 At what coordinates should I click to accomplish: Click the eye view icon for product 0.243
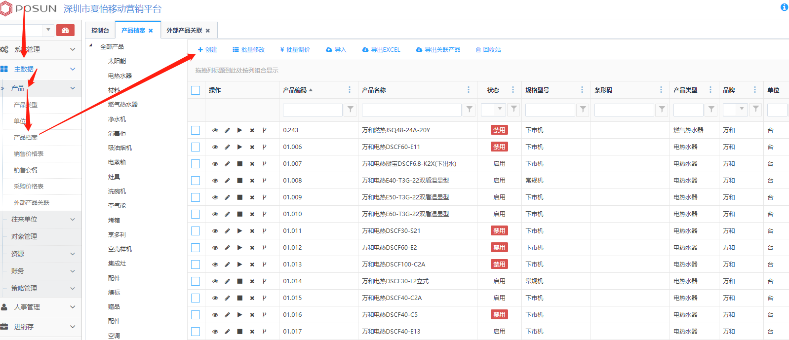(215, 130)
